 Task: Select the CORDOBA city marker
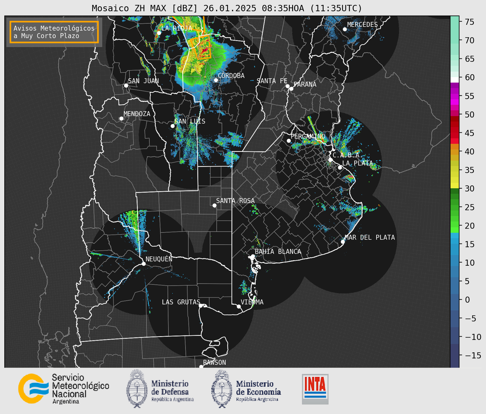tap(216, 80)
